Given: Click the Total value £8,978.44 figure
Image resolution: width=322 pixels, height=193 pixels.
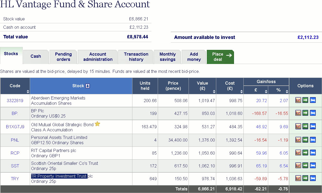Looking at the screenshot, I should click(138, 37).
